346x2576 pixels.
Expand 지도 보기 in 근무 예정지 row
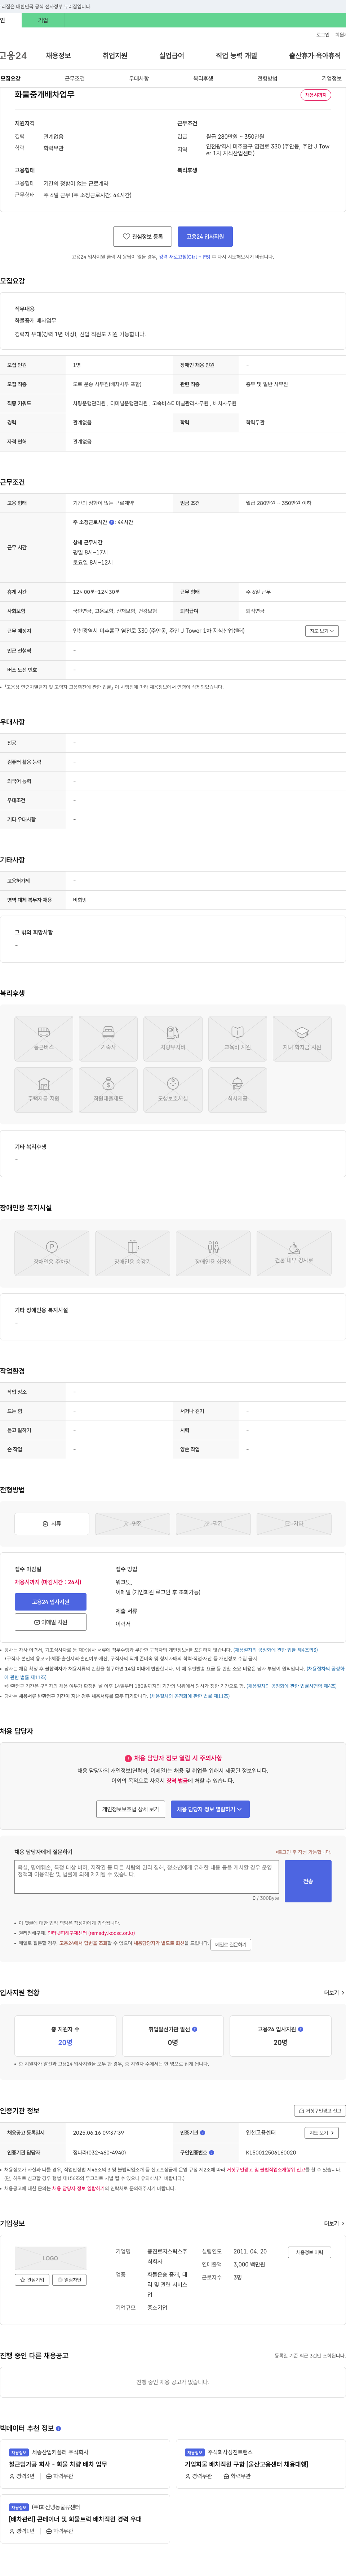pyautogui.click(x=322, y=631)
